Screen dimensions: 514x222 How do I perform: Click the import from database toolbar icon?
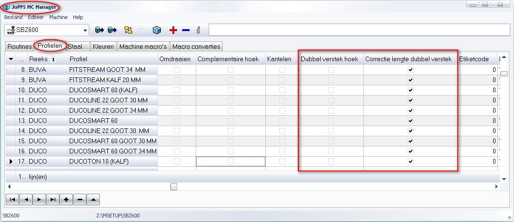click(112, 30)
